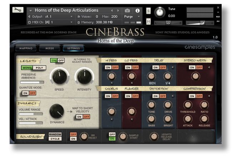Screen dimensions: 232x160
Task: Toggle Quantize Mode on/off switch
Action: click(29, 93)
